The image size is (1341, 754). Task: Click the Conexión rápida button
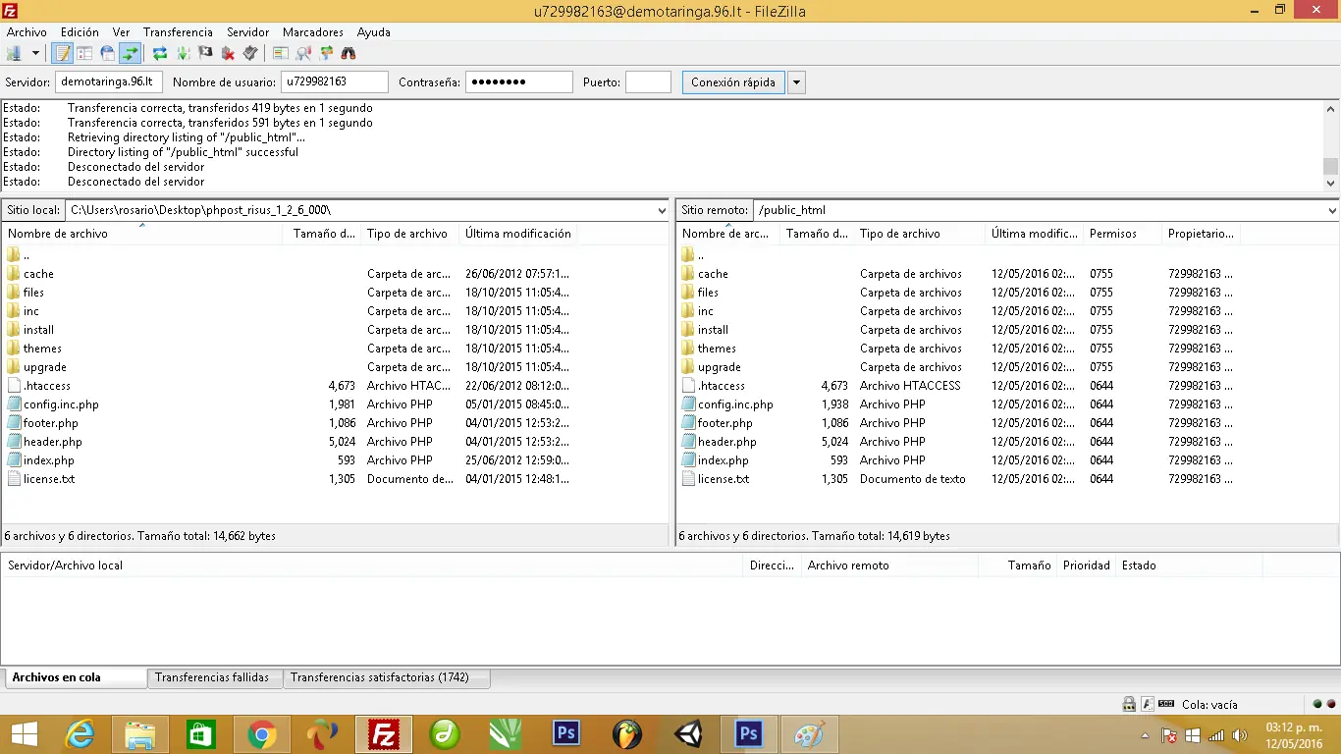733,82
